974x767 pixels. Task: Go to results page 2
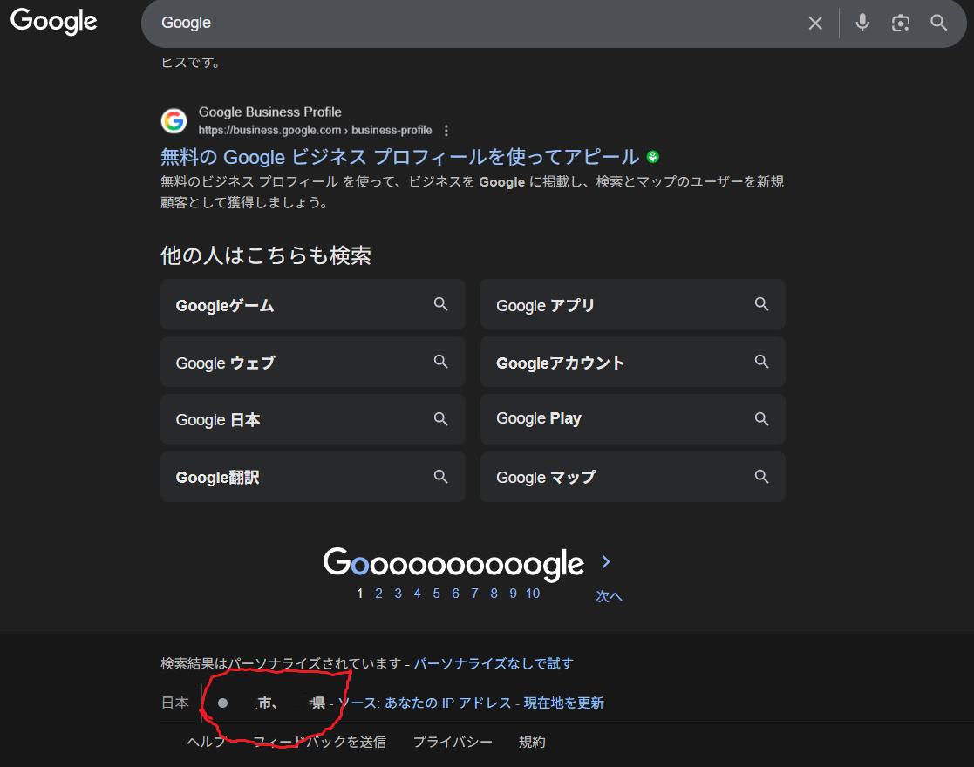click(x=378, y=594)
